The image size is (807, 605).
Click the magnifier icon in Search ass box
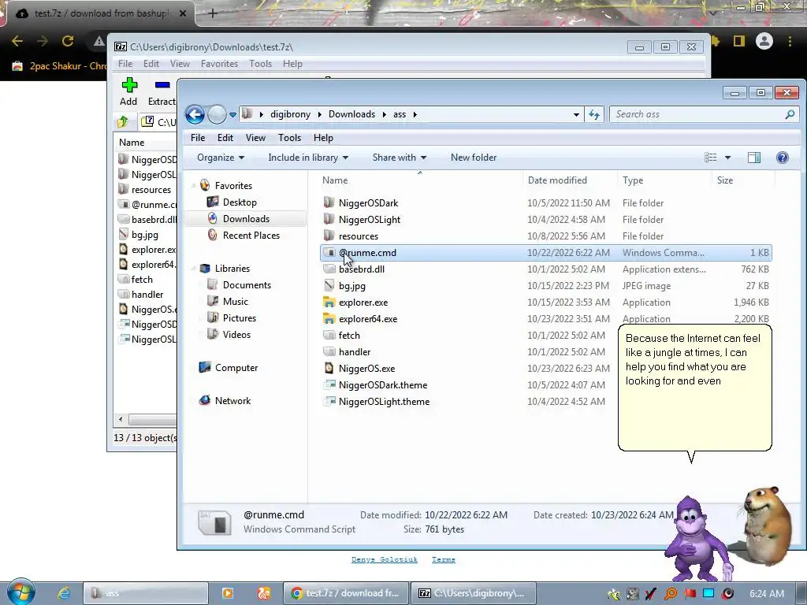(790, 114)
